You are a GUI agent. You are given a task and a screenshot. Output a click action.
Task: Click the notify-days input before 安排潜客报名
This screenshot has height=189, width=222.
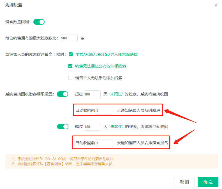pos(104,143)
